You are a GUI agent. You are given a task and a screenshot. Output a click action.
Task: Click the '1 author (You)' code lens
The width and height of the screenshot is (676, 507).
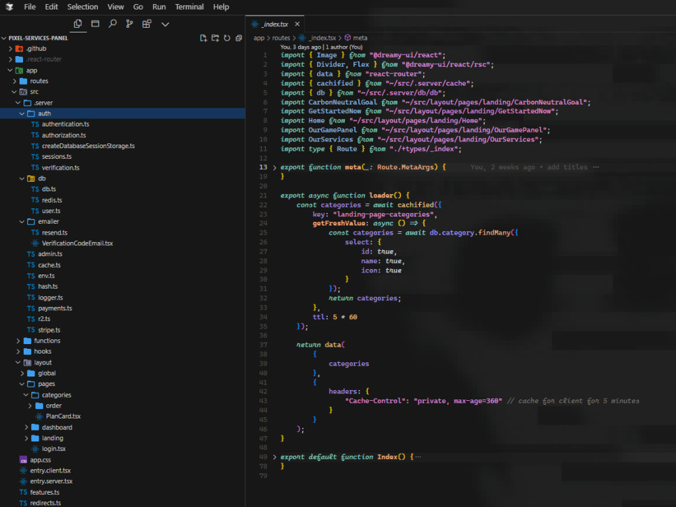pos(344,47)
